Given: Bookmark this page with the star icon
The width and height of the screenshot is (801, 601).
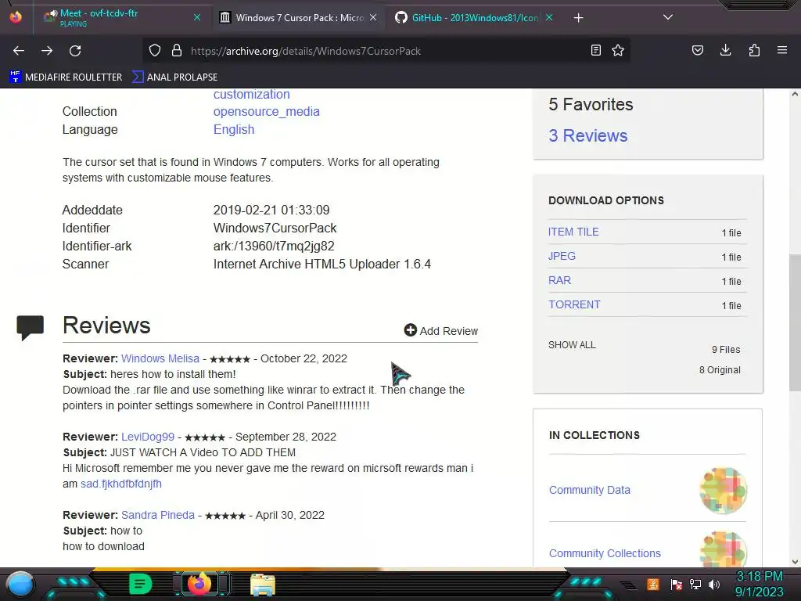Looking at the screenshot, I should tap(618, 50).
